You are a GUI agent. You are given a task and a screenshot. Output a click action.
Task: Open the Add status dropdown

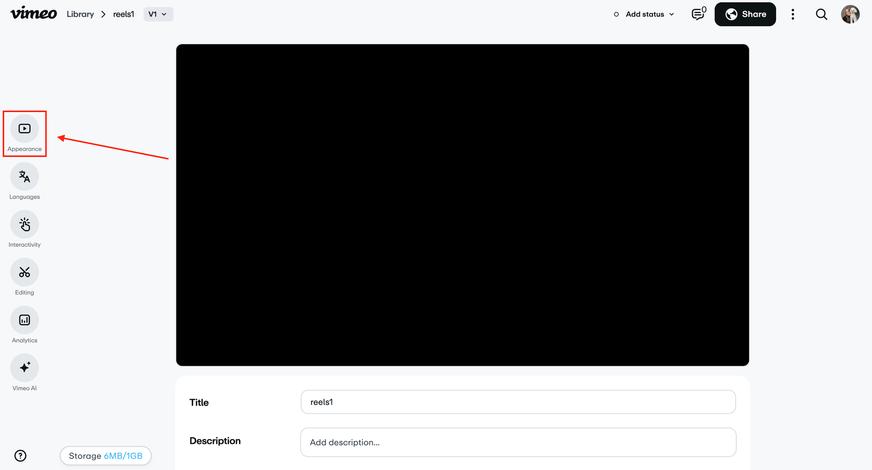644,14
